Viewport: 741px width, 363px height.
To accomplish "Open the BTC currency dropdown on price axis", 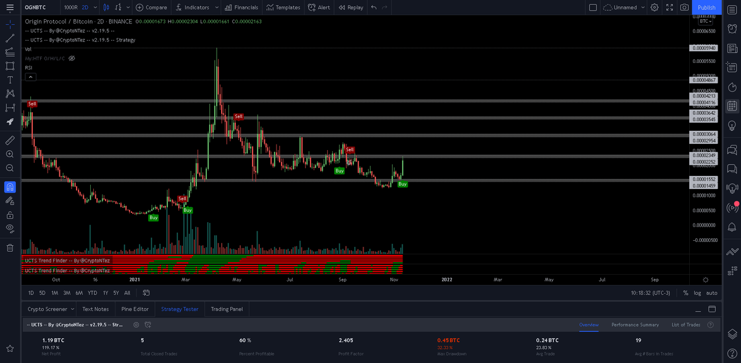I will click(x=705, y=21).
